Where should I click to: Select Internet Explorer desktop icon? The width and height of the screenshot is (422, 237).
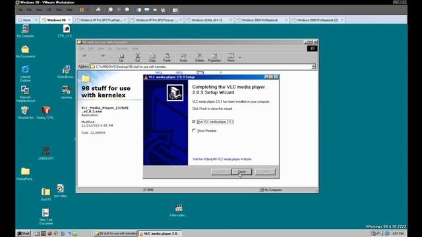click(25, 73)
